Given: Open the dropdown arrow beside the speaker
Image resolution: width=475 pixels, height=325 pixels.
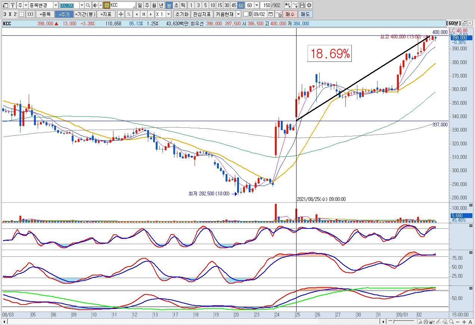Looking at the screenshot, I should (100, 5).
